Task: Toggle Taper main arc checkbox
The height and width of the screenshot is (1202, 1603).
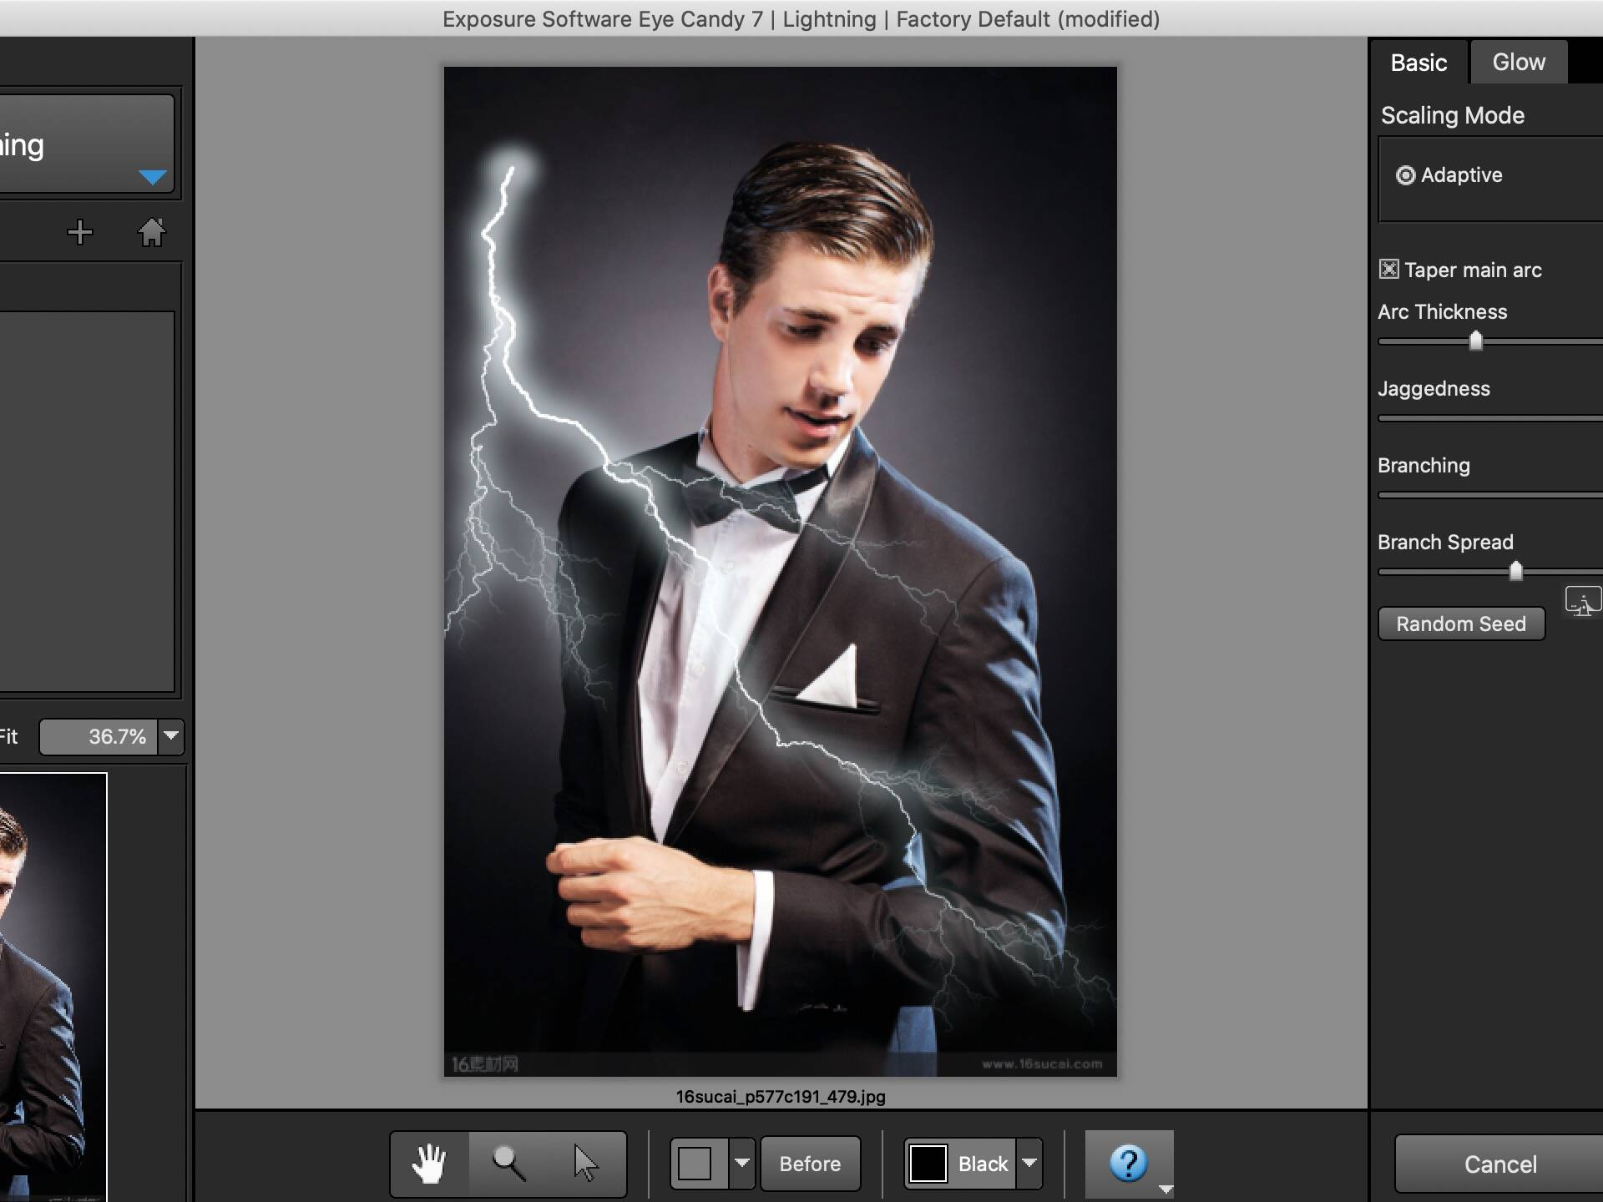Action: pos(1388,270)
